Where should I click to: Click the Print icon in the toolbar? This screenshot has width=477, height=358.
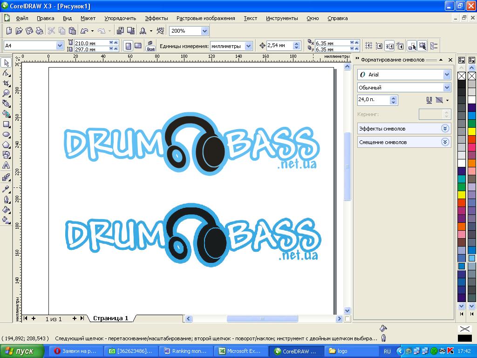[39, 31]
